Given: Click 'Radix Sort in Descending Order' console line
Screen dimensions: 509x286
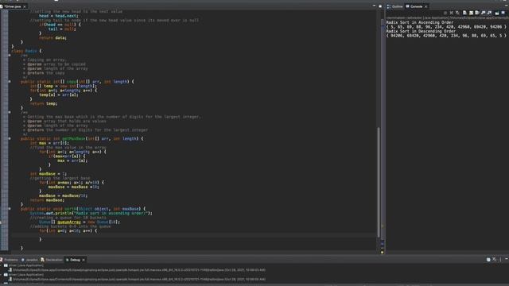Looking at the screenshot, I should pos(421,31).
